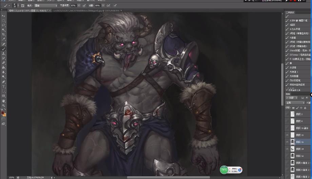Open the status bar info arrow menu
Viewport: 312px width, 179px height.
(x=52, y=178)
